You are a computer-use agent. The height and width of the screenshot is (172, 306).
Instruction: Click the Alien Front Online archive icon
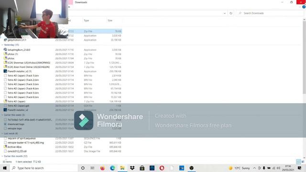pos(5,67)
